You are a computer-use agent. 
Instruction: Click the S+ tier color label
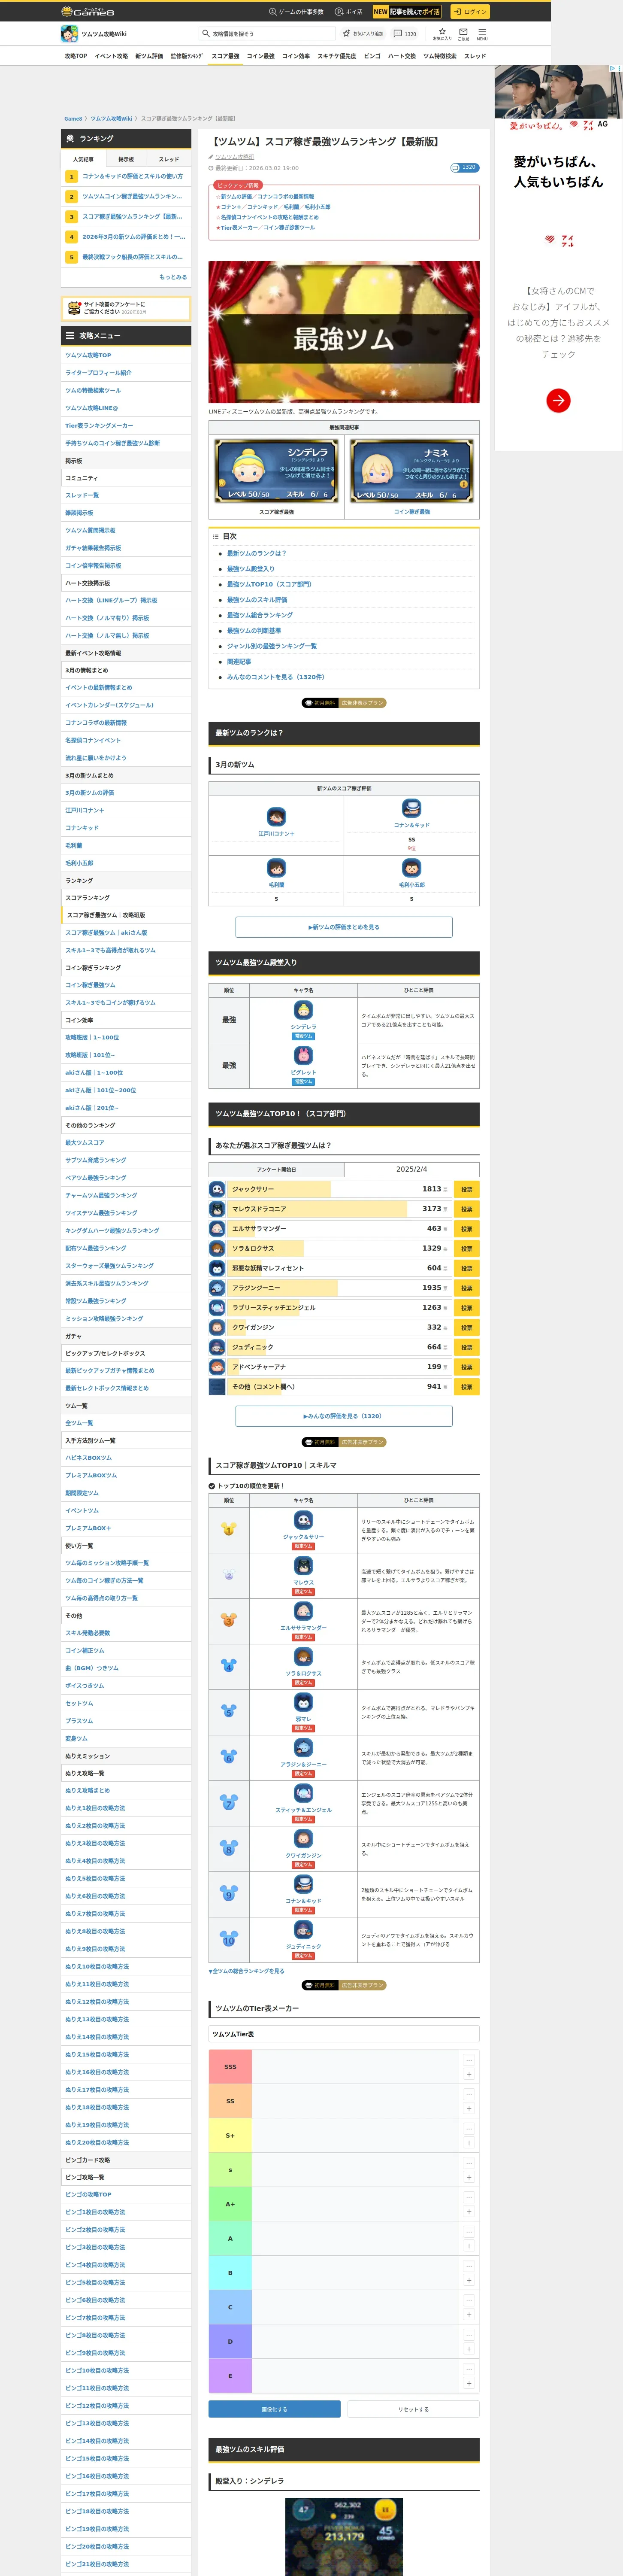230,2136
